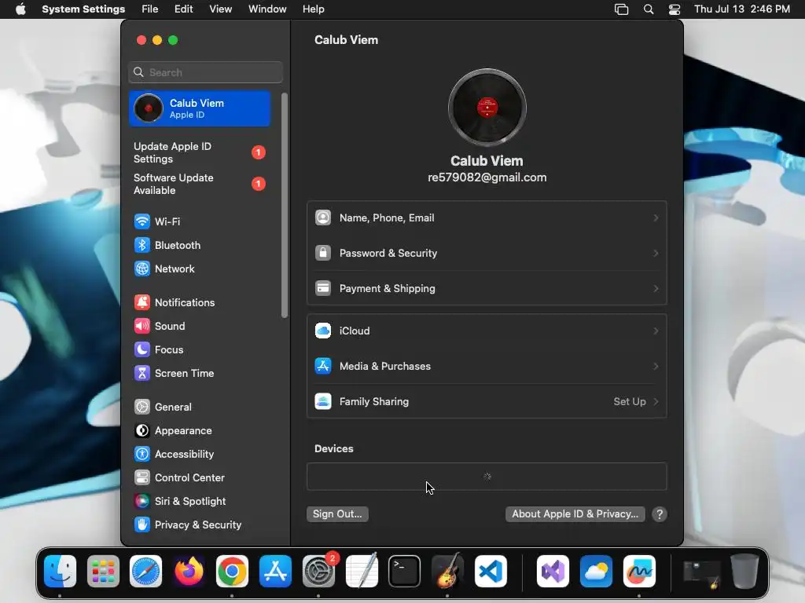Launch Safari from the Dock

145,571
